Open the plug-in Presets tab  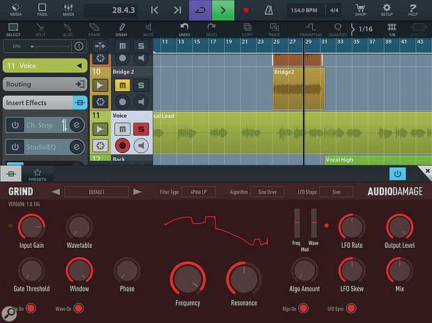coord(38,175)
